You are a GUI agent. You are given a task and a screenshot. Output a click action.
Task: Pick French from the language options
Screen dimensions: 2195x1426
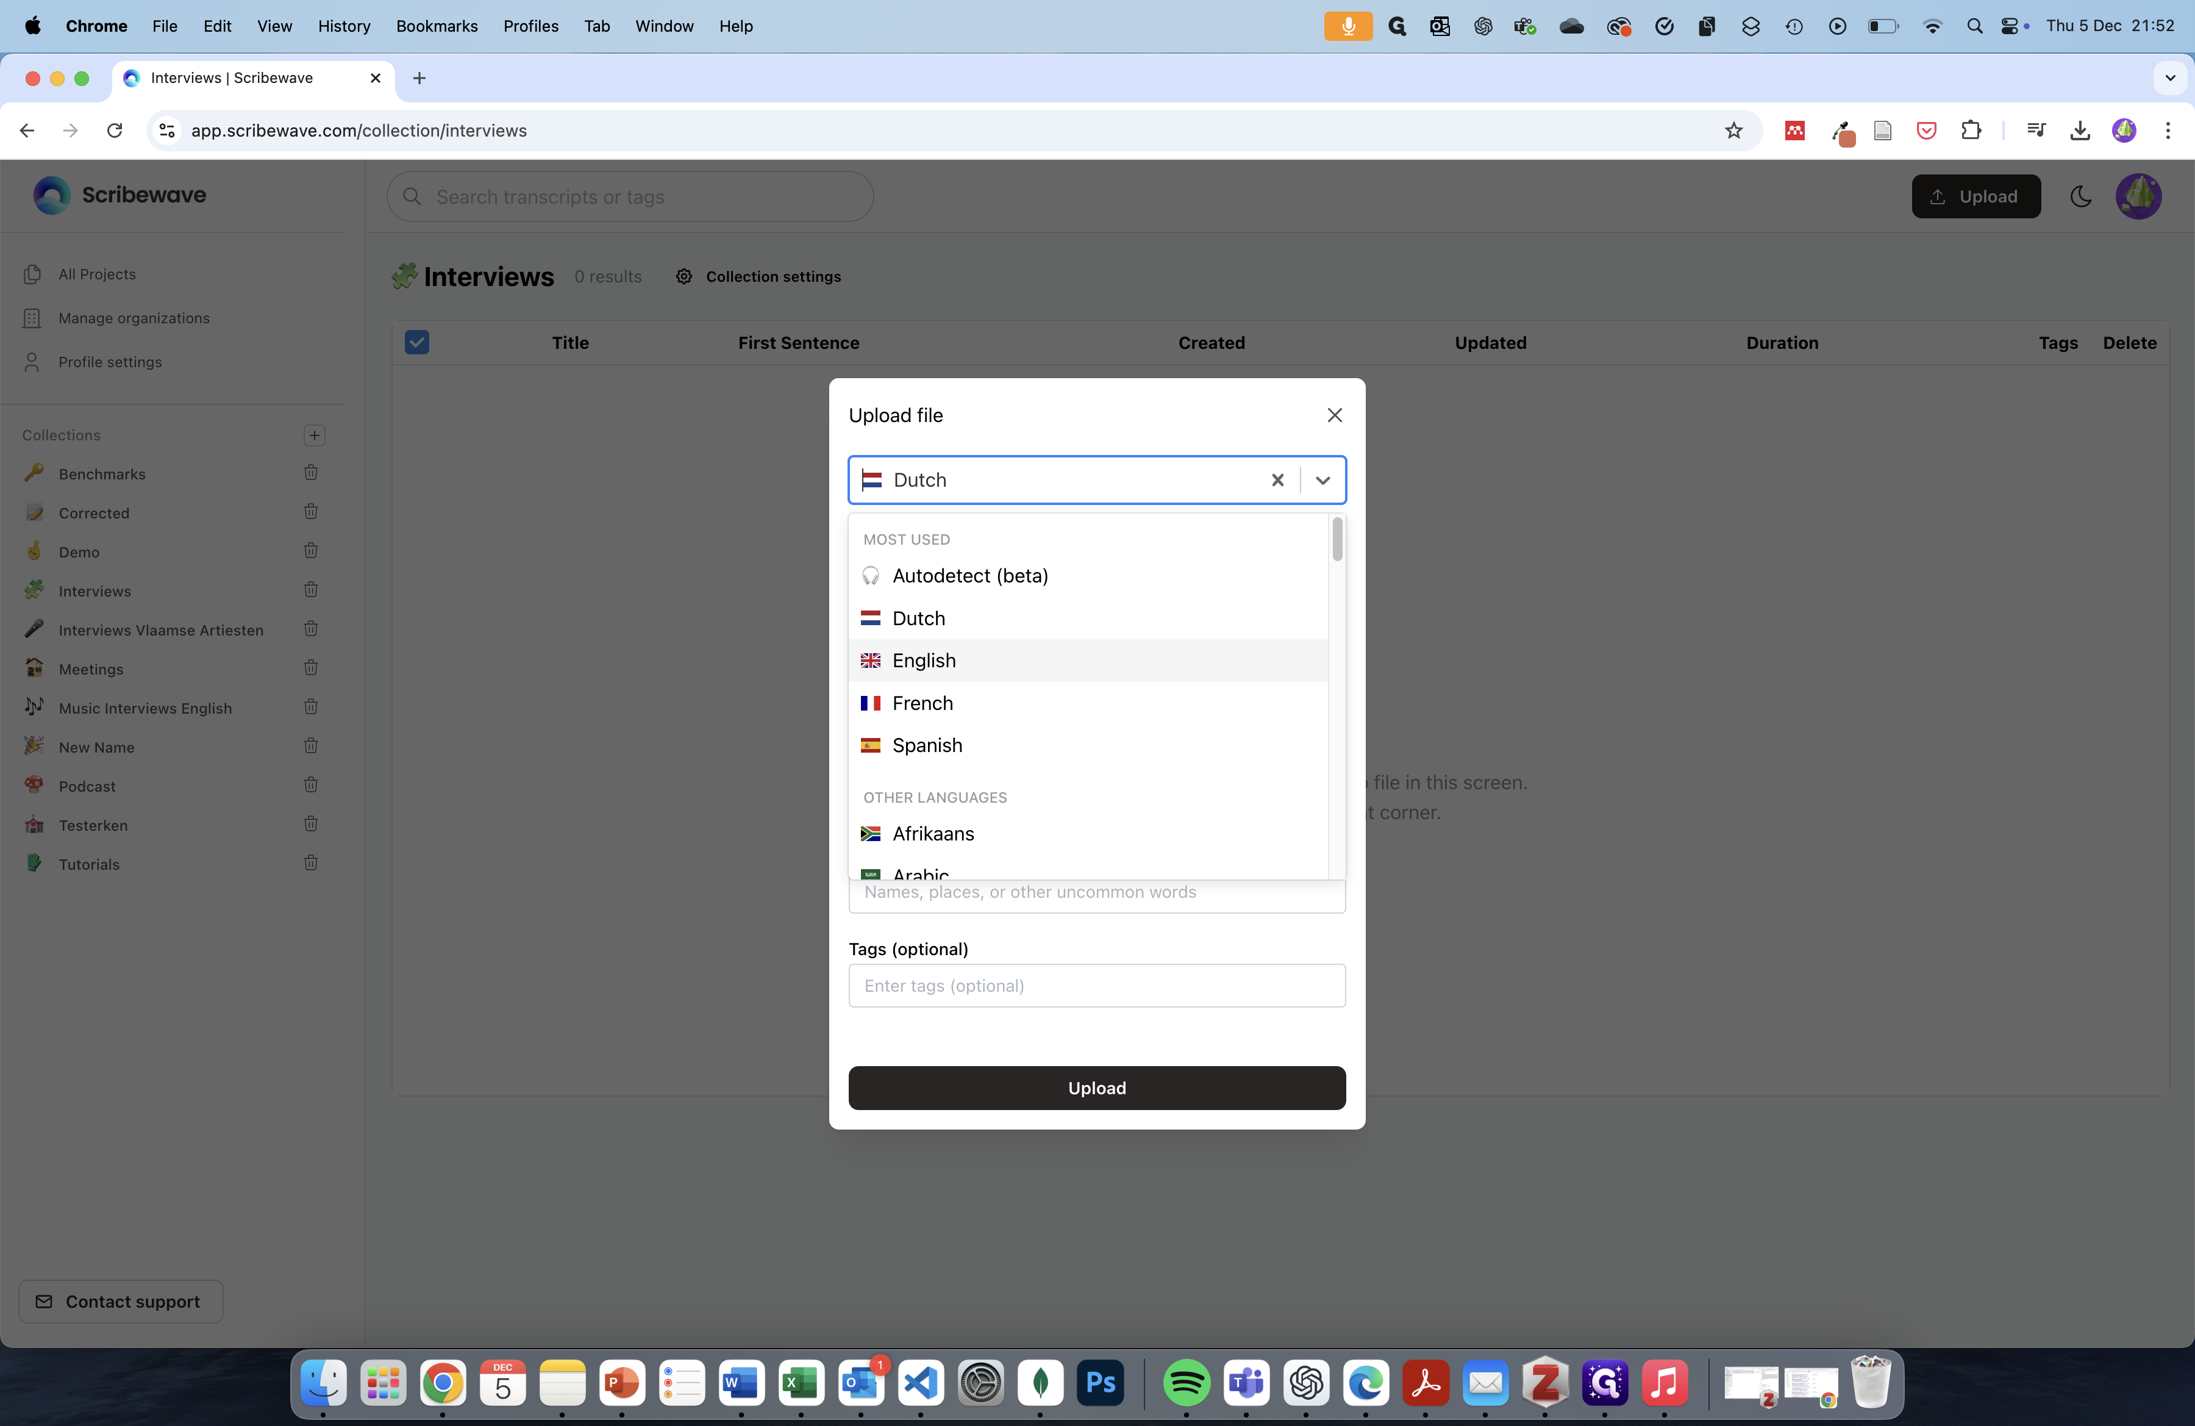(x=1087, y=703)
